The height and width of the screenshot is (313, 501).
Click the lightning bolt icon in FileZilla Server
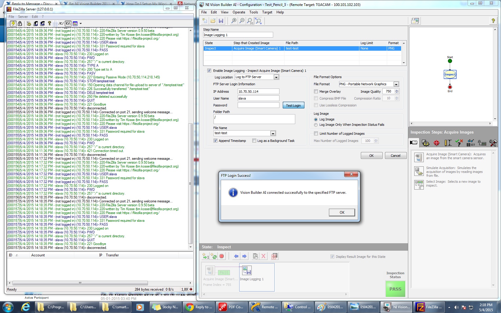(13, 24)
